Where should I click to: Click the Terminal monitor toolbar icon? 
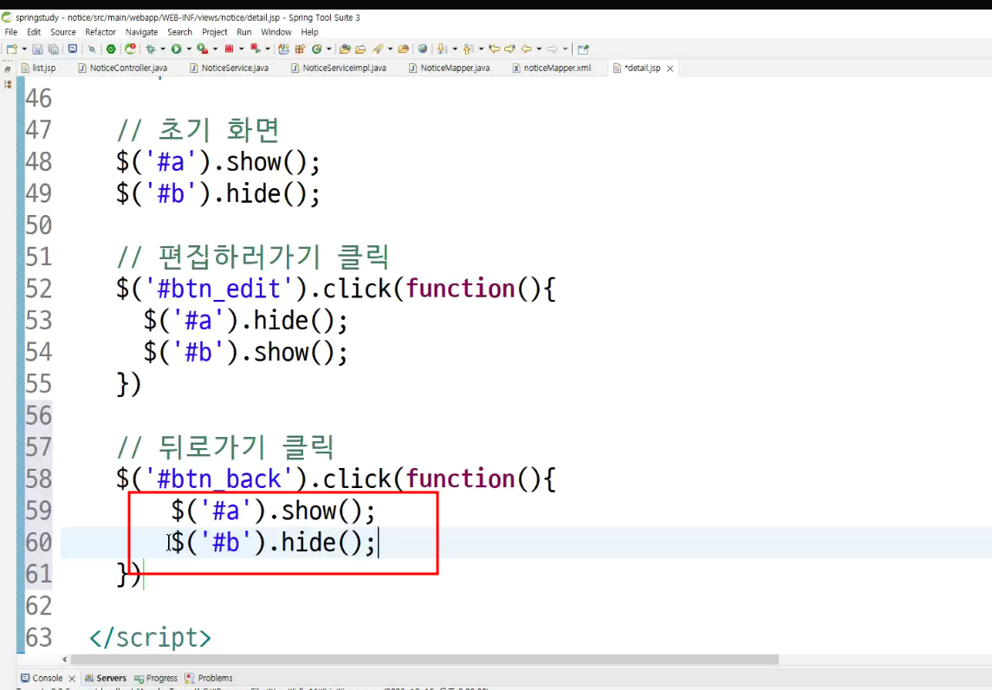(x=73, y=49)
